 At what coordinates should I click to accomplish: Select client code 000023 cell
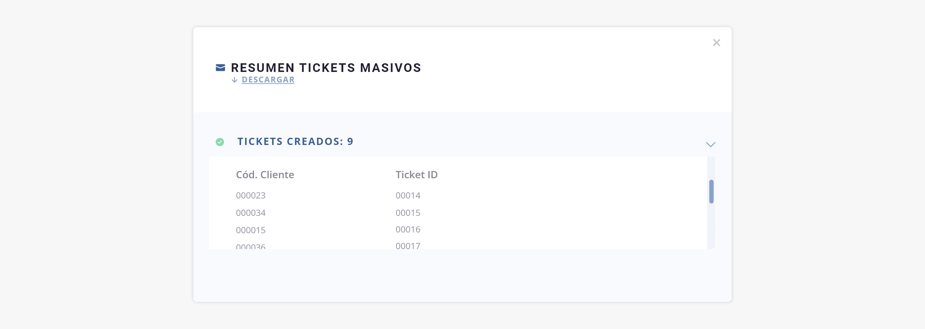click(251, 196)
